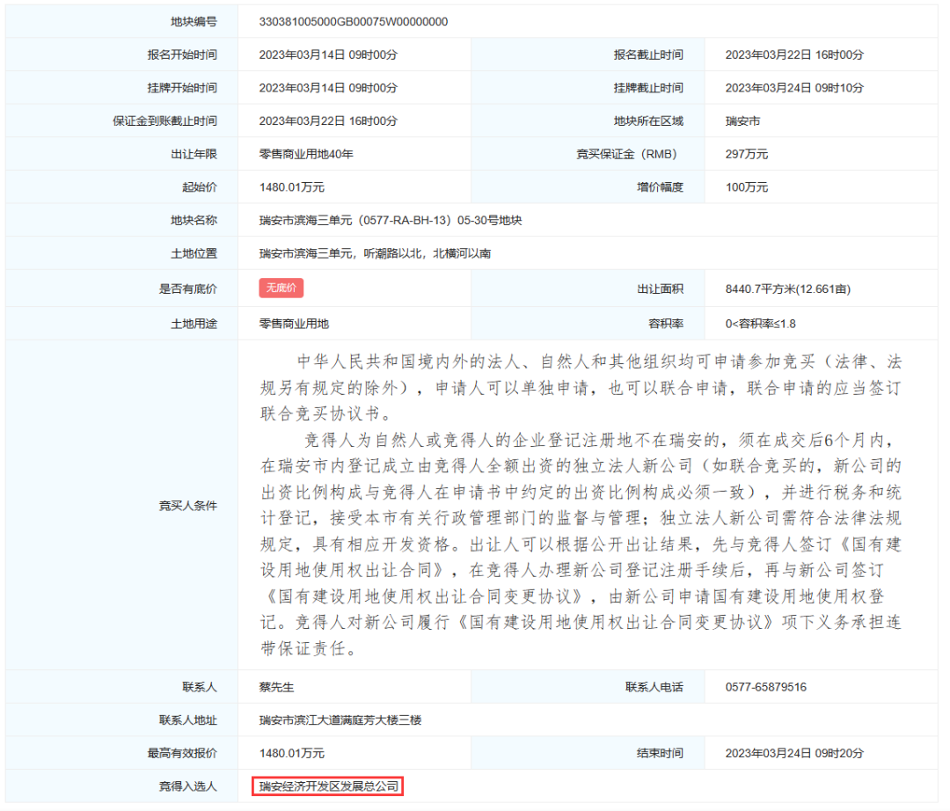The image size is (950, 811).
Task: Click the 出让年限 value 零售商业用地40年
Action: (x=305, y=154)
